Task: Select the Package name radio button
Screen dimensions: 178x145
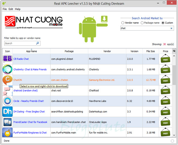Action: [x=142, y=23]
